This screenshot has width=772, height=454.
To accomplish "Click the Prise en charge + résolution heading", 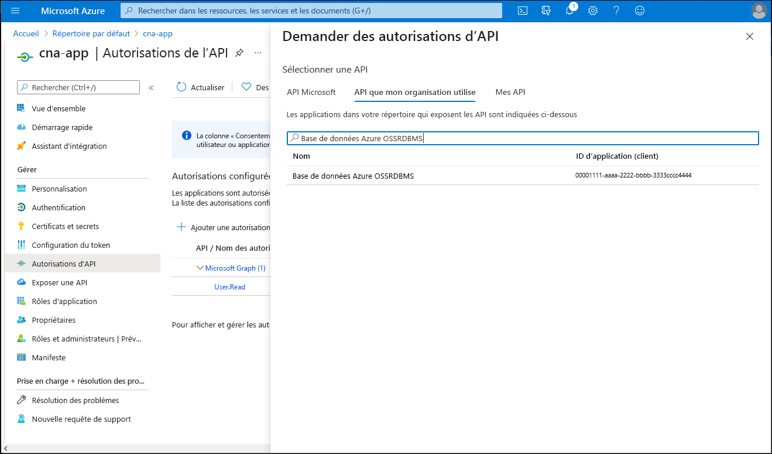I will [x=81, y=381].
